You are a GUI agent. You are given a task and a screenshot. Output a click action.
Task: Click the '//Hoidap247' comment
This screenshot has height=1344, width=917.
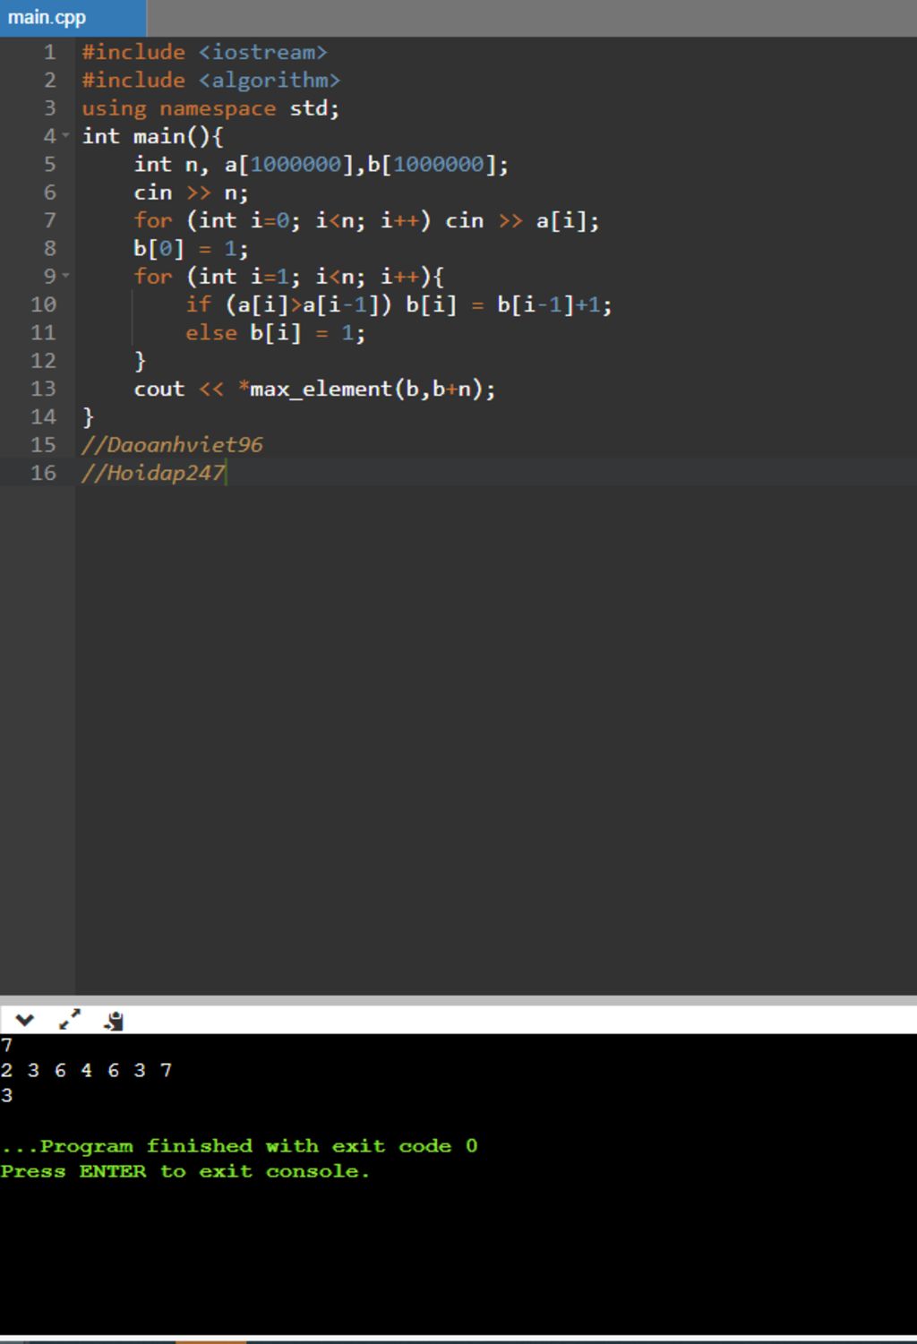153,473
